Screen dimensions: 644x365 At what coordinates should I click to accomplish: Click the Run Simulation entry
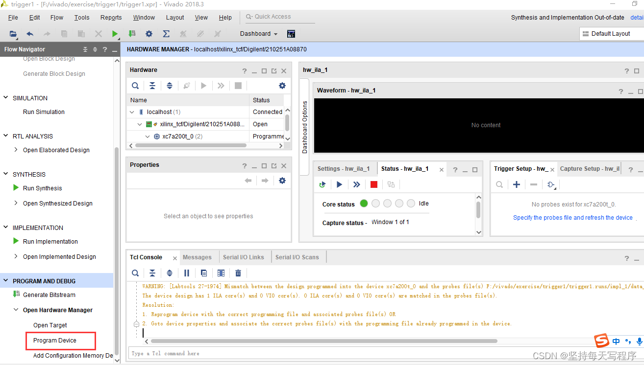pyautogui.click(x=44, y=112)
